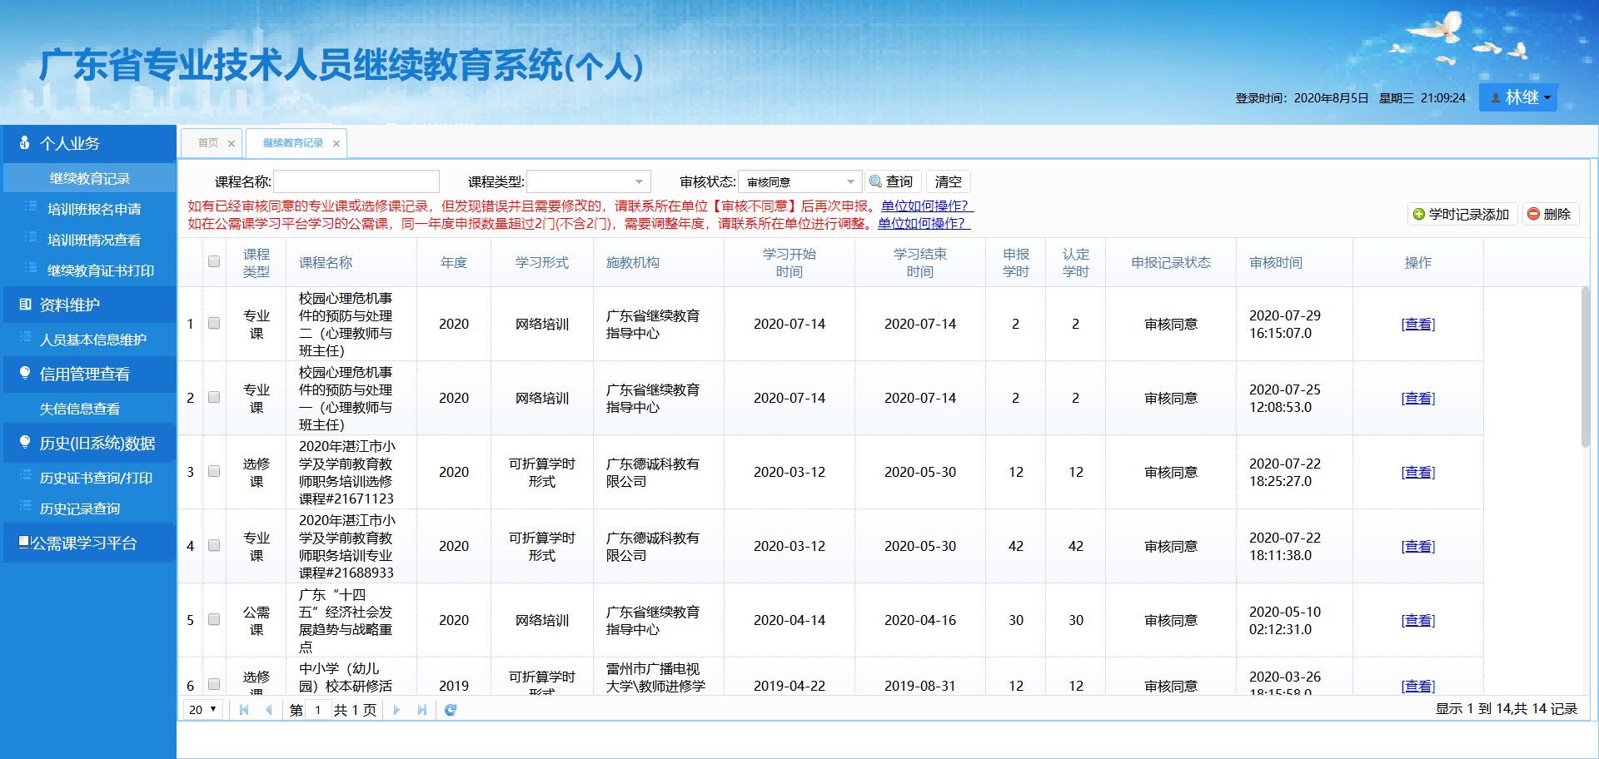Click 查看 link for row 2
This screenshot has height=759, width=1599.
point(1418,398)
